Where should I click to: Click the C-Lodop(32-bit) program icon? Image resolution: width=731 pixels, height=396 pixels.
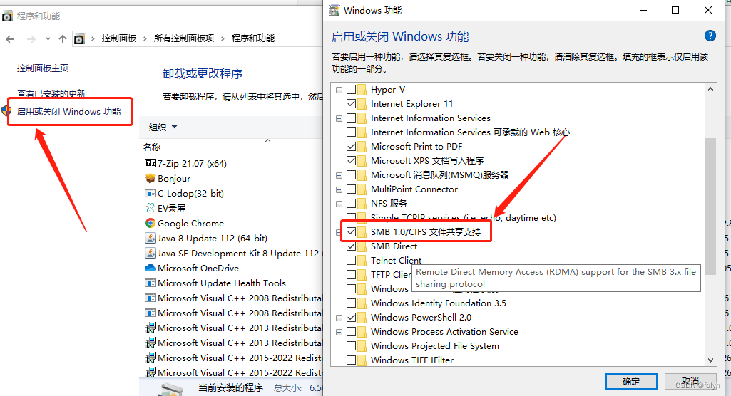[x=150, y=193]
